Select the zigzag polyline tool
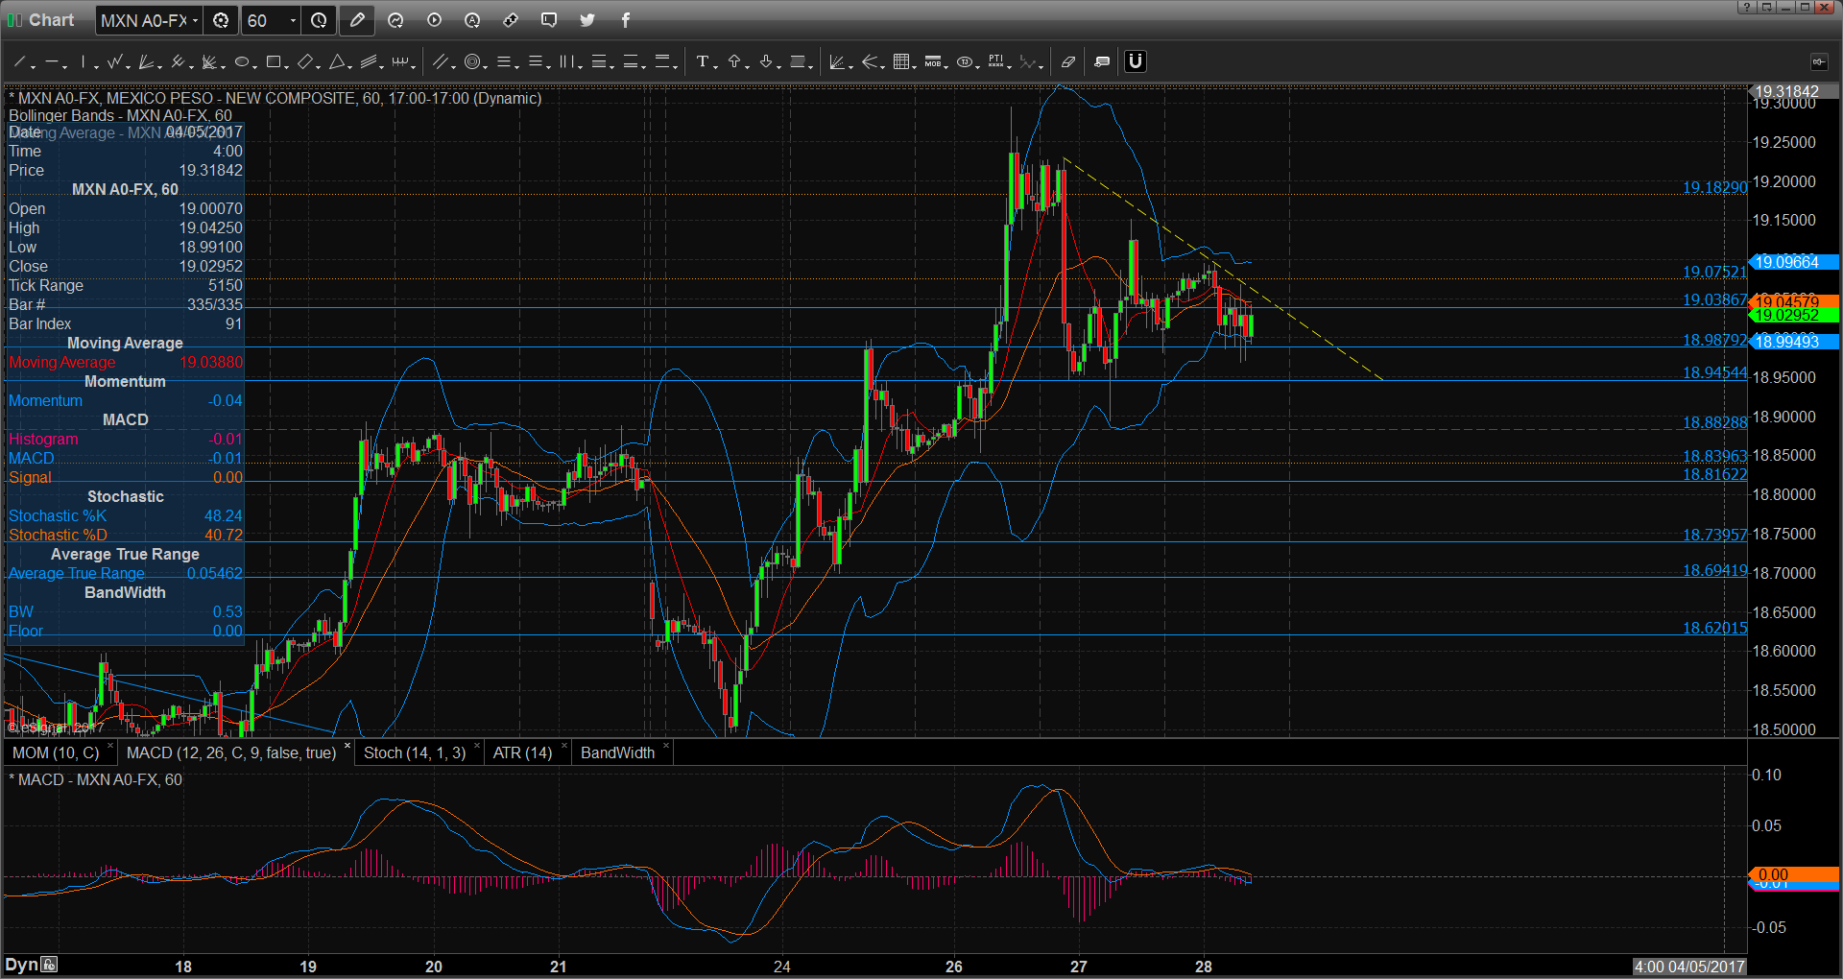The width and height of the screenshot is (1843, 979). (x=115, y=62)
